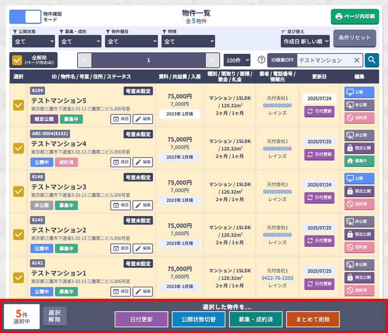Jump to last page arrow icon

pos(212,60)
